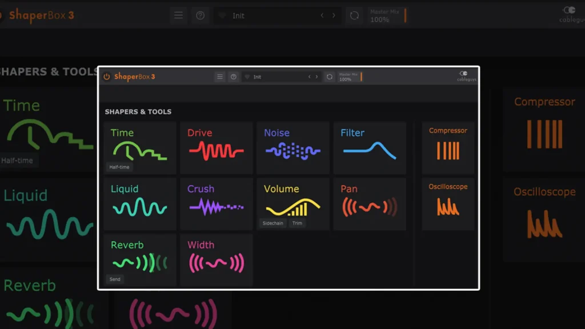
Task: Select the Trim tag under Volume
Action: [x=297, y=223]
